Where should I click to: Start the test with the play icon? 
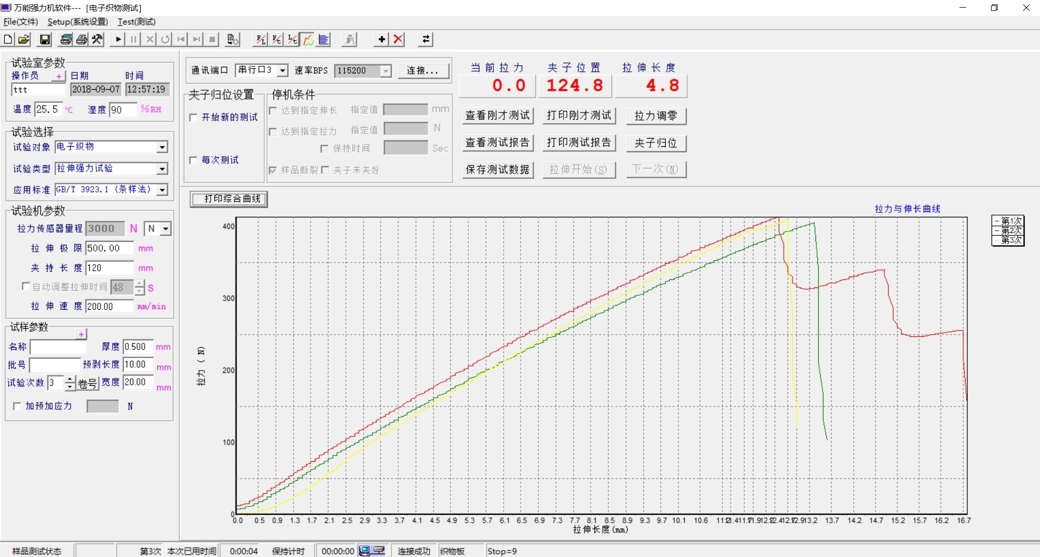(117, 39)
